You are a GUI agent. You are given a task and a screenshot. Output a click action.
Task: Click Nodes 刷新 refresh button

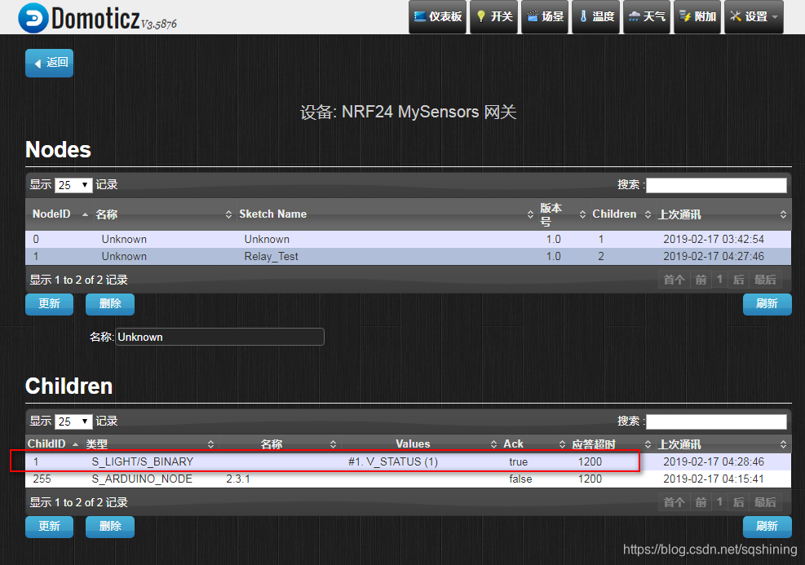pyautogui.click(x=767, y=304)
